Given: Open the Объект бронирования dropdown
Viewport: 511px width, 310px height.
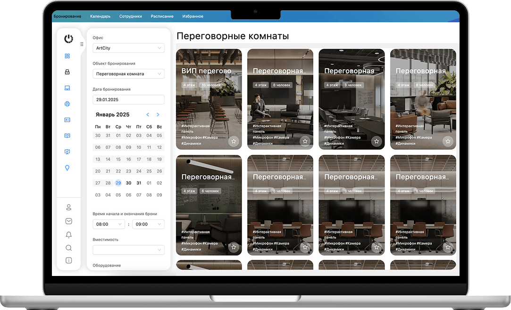Looking at the screenshot, I should pyautogui.click(x=128, y=74).
